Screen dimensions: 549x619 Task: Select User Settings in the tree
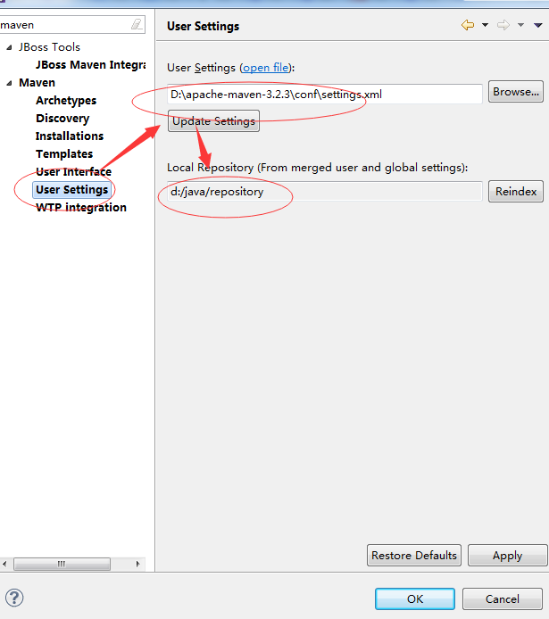coord(72,189)
